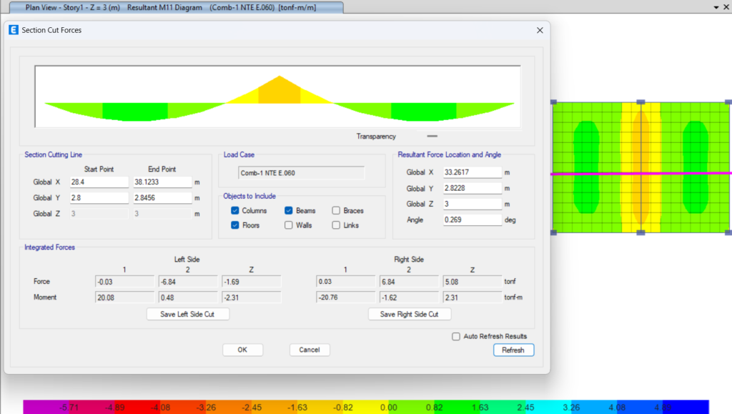Close the Section Cut Forces dialog

[x=540, y=31]
